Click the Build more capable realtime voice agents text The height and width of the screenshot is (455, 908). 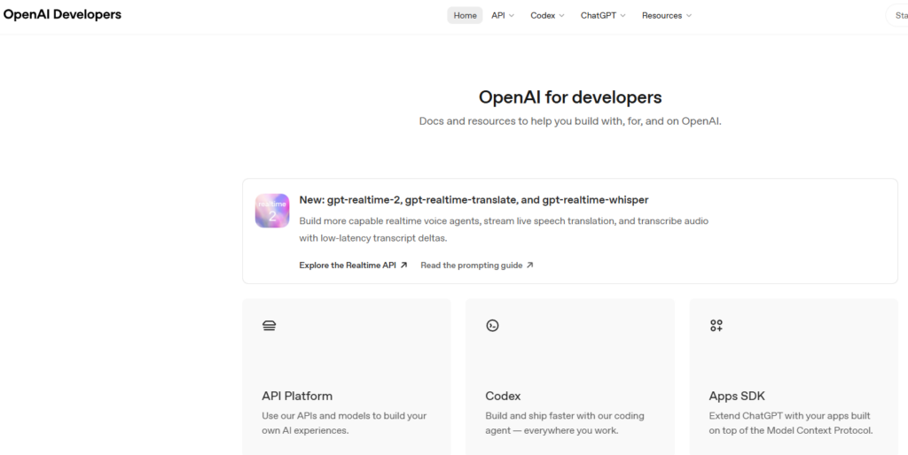click(504, 229)
